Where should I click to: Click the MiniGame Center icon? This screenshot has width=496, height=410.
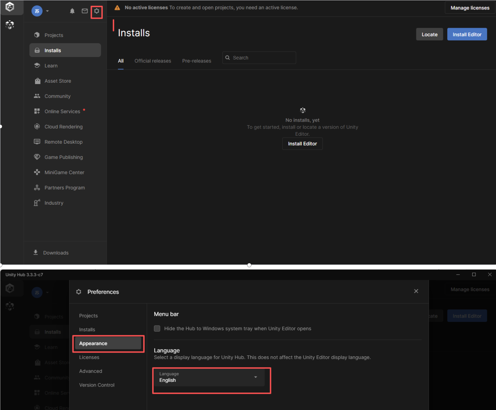pyautogui.click(x=37, y=172)
